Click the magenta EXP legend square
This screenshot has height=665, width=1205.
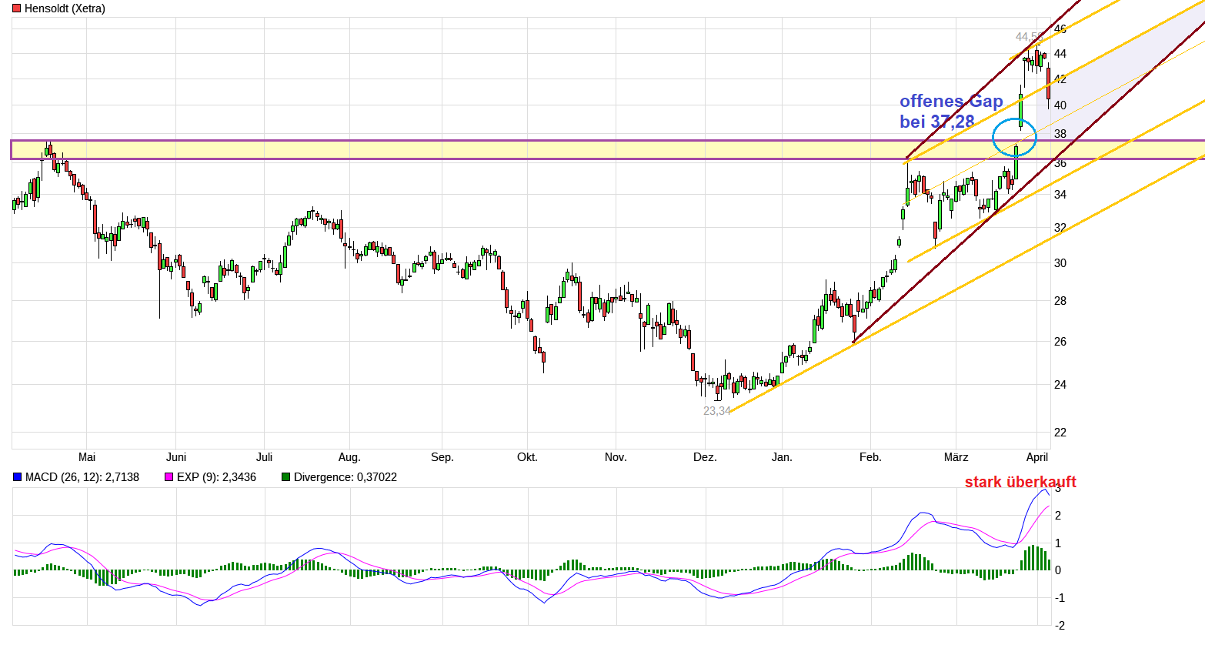click(169, 477)
